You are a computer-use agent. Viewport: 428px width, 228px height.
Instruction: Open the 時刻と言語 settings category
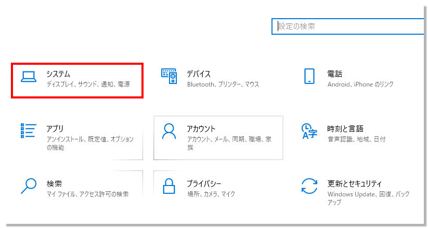click(358, 138)
